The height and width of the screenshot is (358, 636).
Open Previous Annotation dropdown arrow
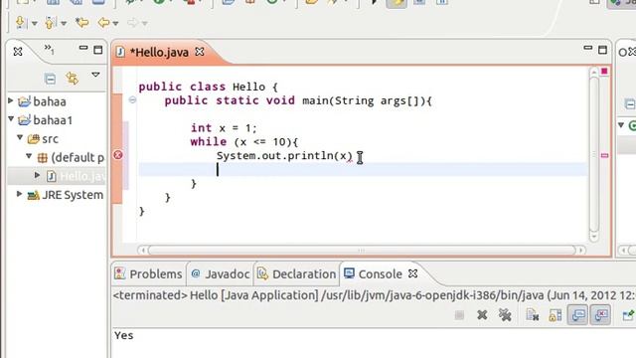[x=64, y=24]
